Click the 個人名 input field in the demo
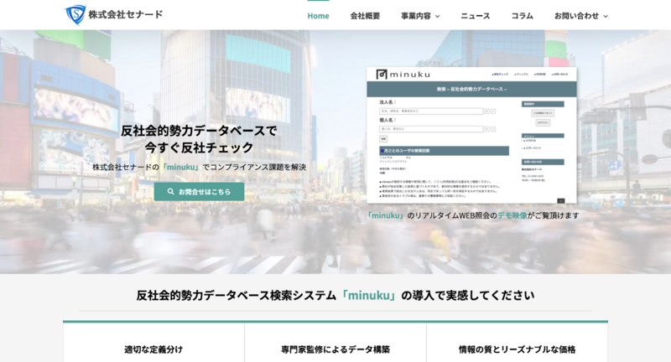 pos(431,129)
